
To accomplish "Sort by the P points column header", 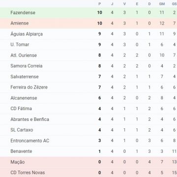I will (x=100, y=4).
